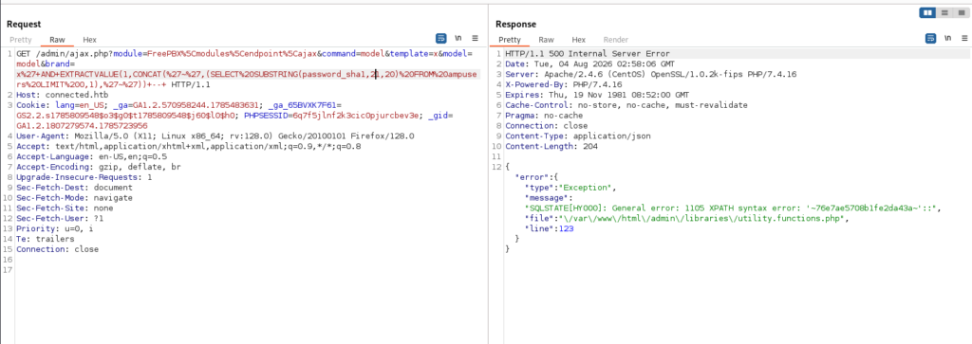Click the "message": JSON key line
This screenshot has width=972, height=344.
coord(549,198)
